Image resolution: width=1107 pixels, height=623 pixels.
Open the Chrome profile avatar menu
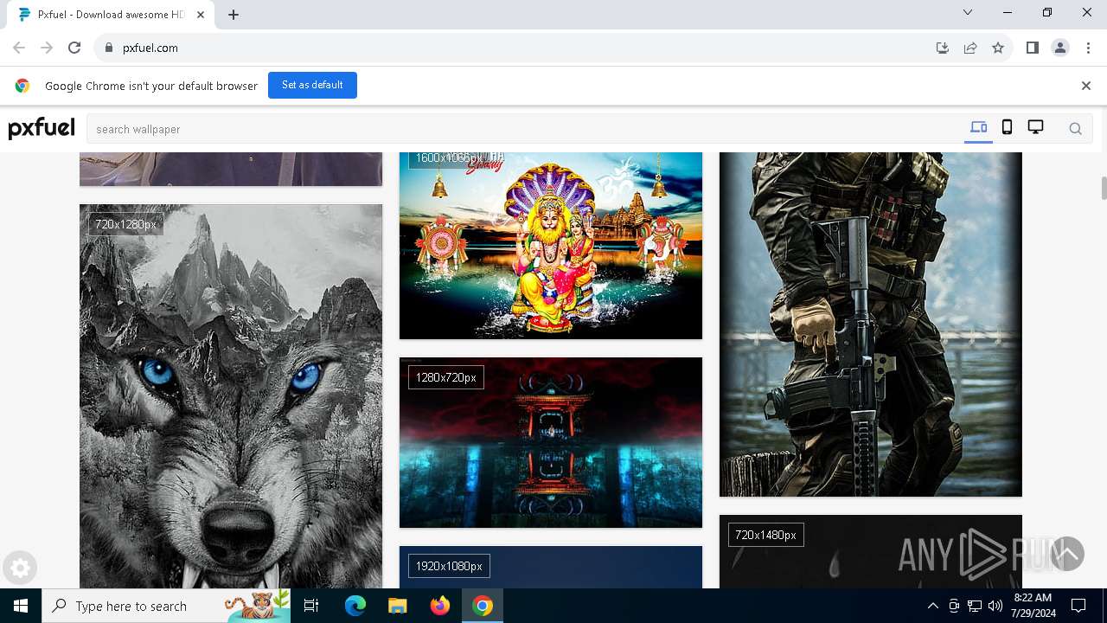pyautogui.click(x=1060, y=48)
